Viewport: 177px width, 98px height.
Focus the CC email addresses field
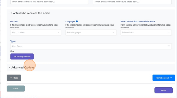50,2
